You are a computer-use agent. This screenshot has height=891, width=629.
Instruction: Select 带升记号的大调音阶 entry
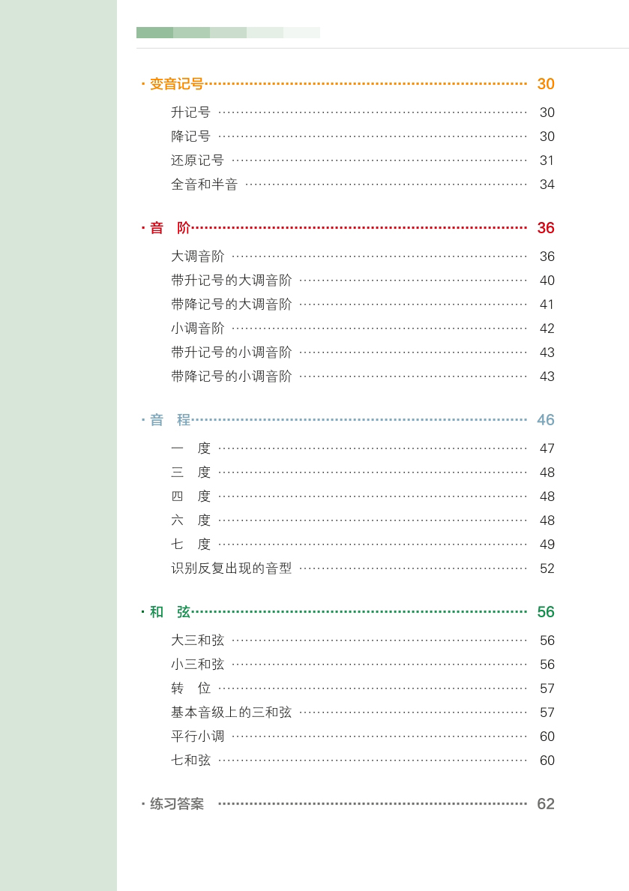(231, 280)
